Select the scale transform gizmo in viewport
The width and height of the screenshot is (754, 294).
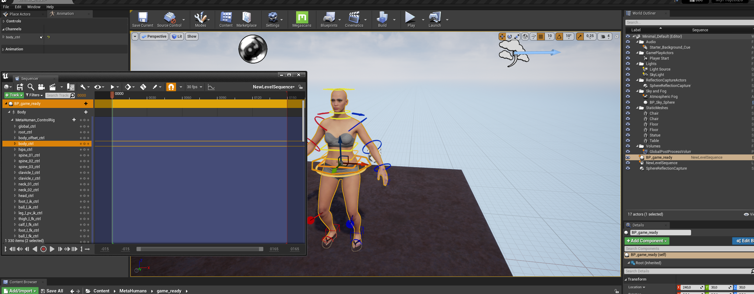[x=517, y=36]
